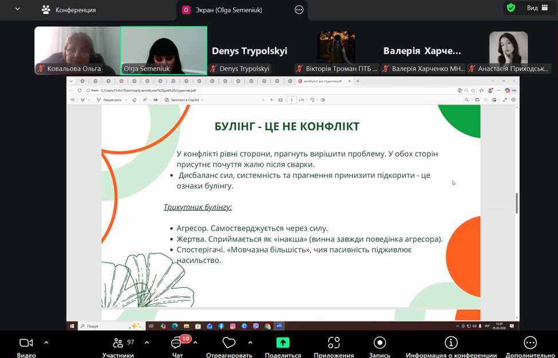Screen dimensions: 558x358
Task: Open the Дополнительно more options menu
Action: coord(530,343)
